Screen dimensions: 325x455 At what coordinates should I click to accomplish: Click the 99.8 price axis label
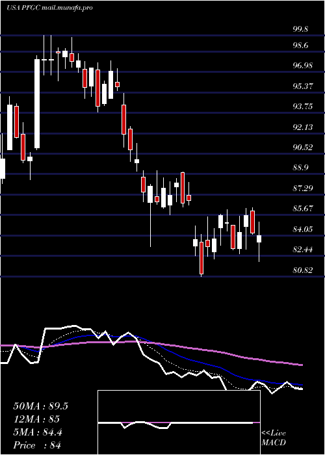(x=300, y=29)
